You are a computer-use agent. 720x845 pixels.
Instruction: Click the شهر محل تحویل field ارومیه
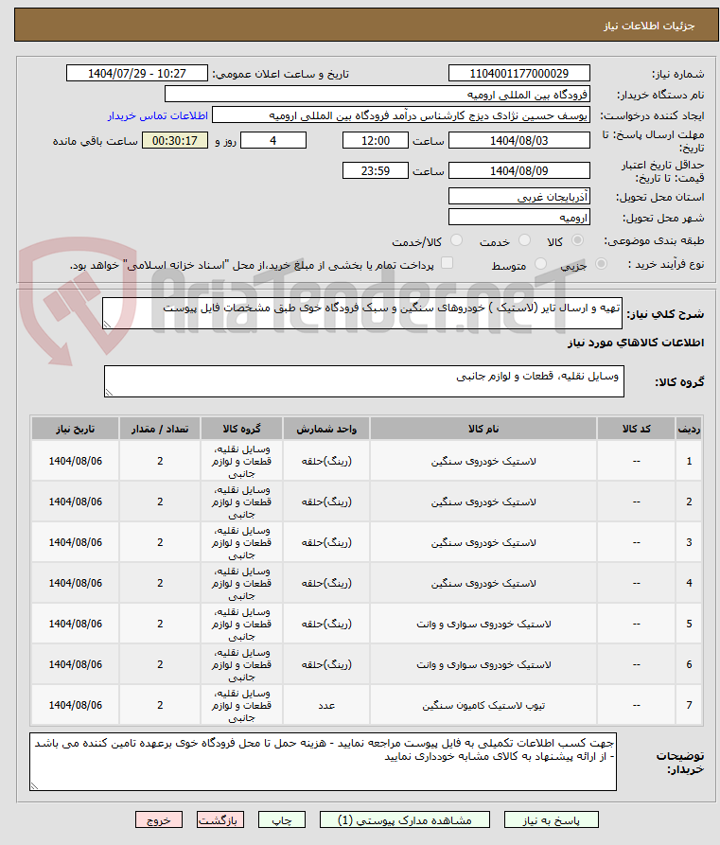(x=519, y=218)
